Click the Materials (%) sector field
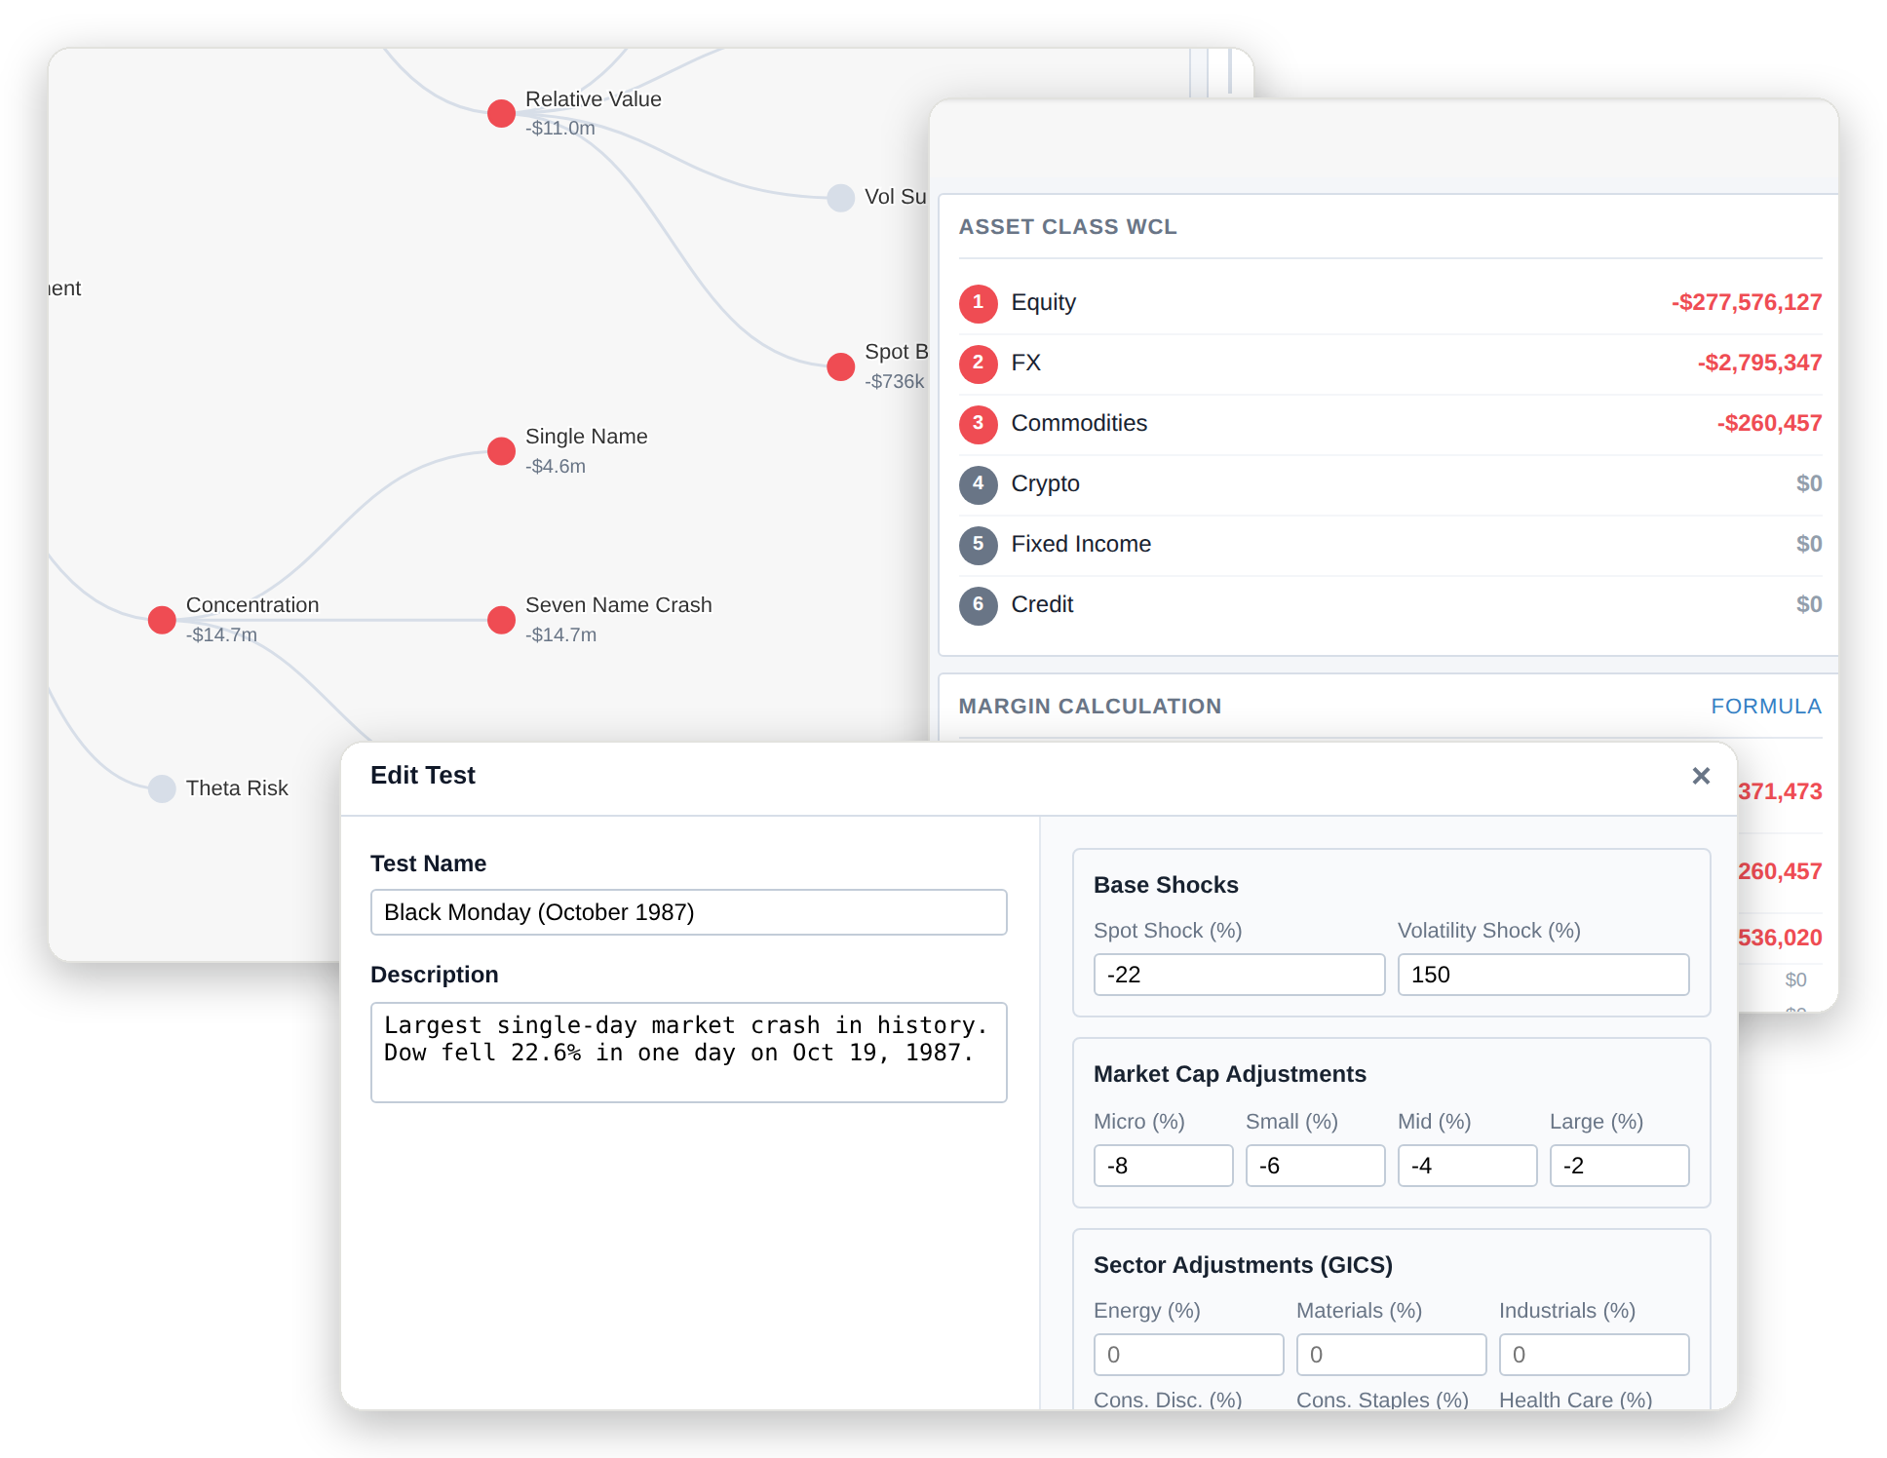 point(1391,1355)
